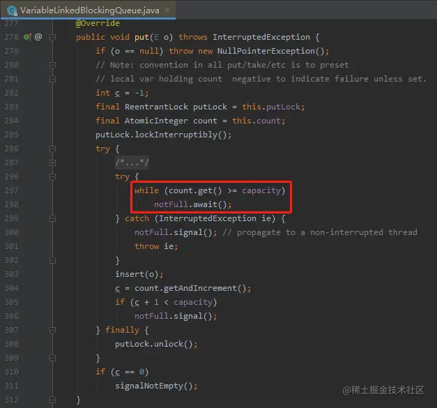Select the VariableLinkedBlockingQueue.java tab
The height and width of the screenshot is (408, 437).
[x=88, y=10]
